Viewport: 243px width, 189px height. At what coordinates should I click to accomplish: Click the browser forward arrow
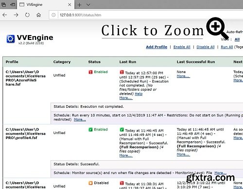point(16,15)
